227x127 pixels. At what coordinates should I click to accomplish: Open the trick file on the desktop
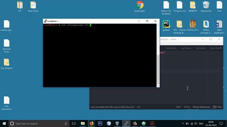tap(219, 6)
